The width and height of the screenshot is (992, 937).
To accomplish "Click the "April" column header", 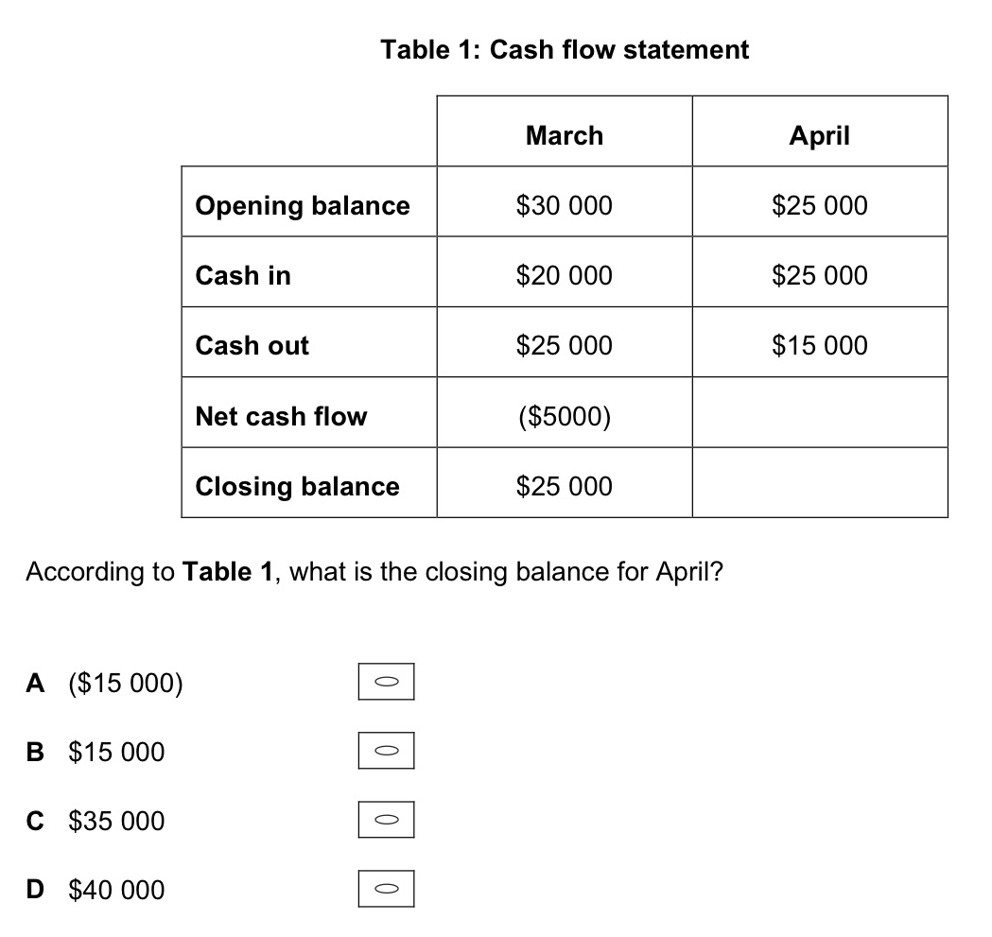I will [x=819, y=135].
